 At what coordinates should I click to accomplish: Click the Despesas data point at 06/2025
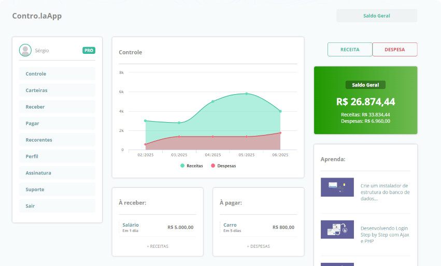pos(280,133)
